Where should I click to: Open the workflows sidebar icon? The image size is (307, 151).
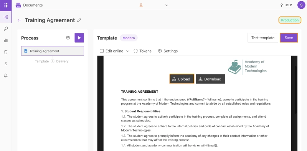[x=6, y=17]
